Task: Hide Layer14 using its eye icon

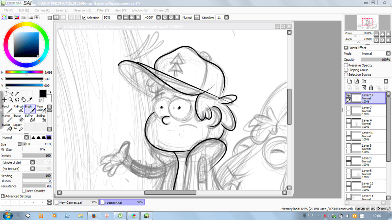Action: [x=349, y=96]
